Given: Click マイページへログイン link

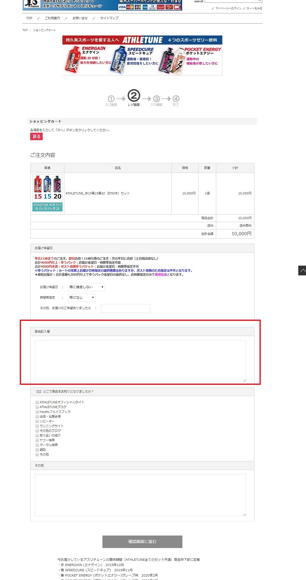Looking at the screenshot, I should (228, 8).
